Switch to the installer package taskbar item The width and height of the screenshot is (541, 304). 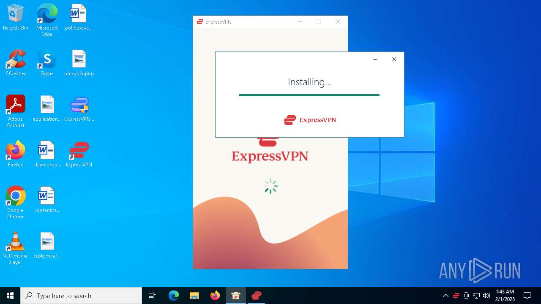(236, 296)
